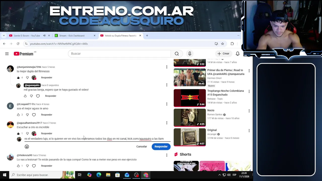This screenshot has height=181, width=322.
Task: Open File Explorer from taskbar
Action: [x=108, y=175]
